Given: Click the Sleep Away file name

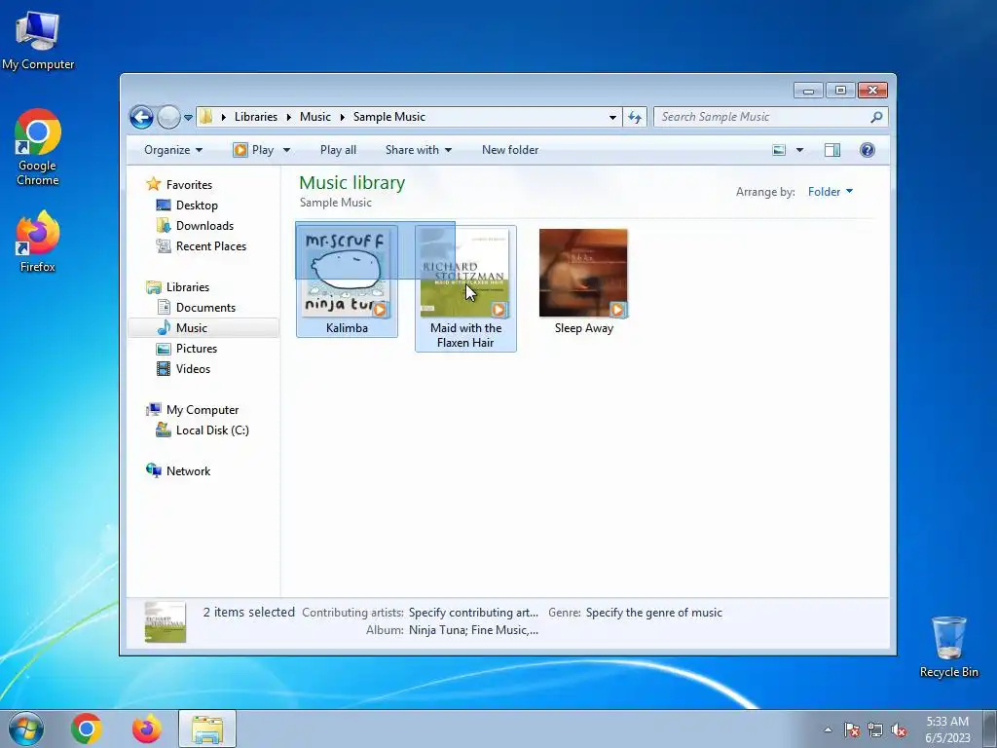Looking at the screenshot, I should 584,328.
